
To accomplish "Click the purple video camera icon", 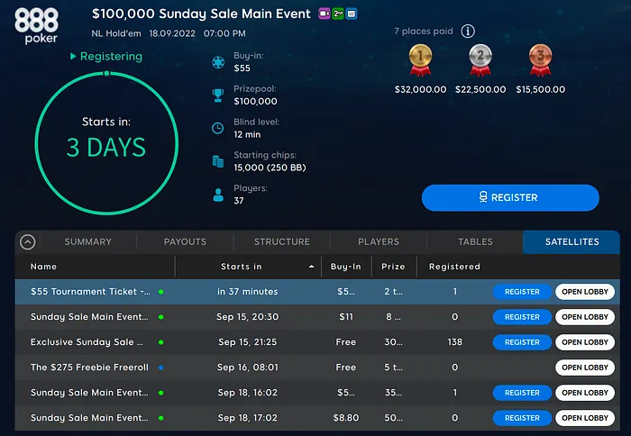I will point(324,14).
